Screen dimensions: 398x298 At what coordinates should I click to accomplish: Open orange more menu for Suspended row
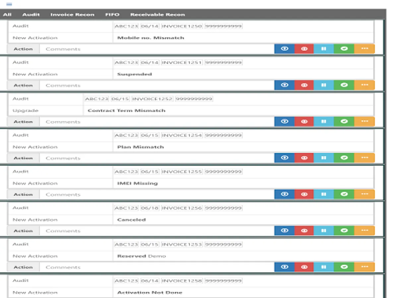pos(364,85)
